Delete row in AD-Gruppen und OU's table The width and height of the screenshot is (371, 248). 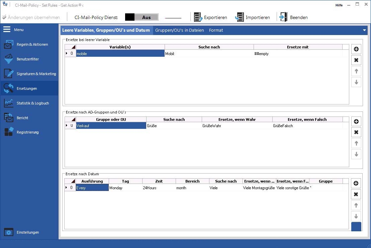pos(356,132)
